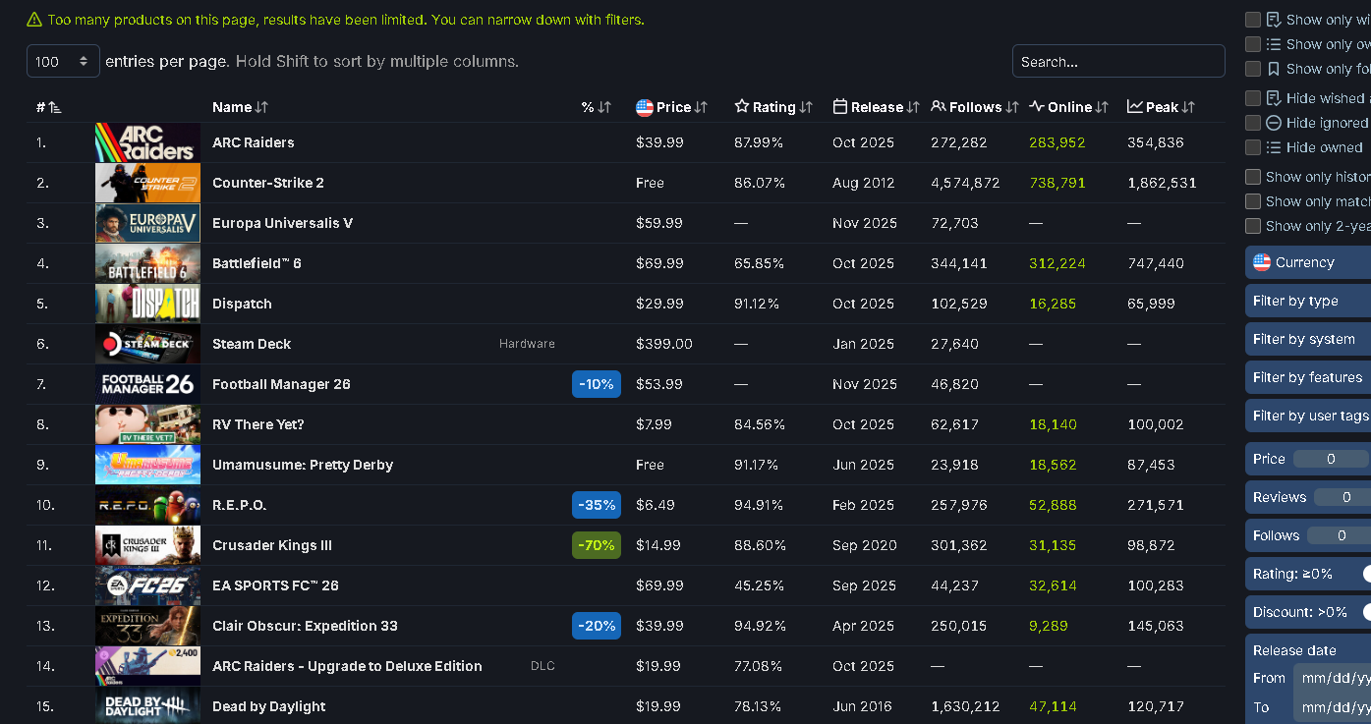Check the 'Hide owned' checkbox
This screenshot has width=1371, height=724.
(x=1253, y=147)
